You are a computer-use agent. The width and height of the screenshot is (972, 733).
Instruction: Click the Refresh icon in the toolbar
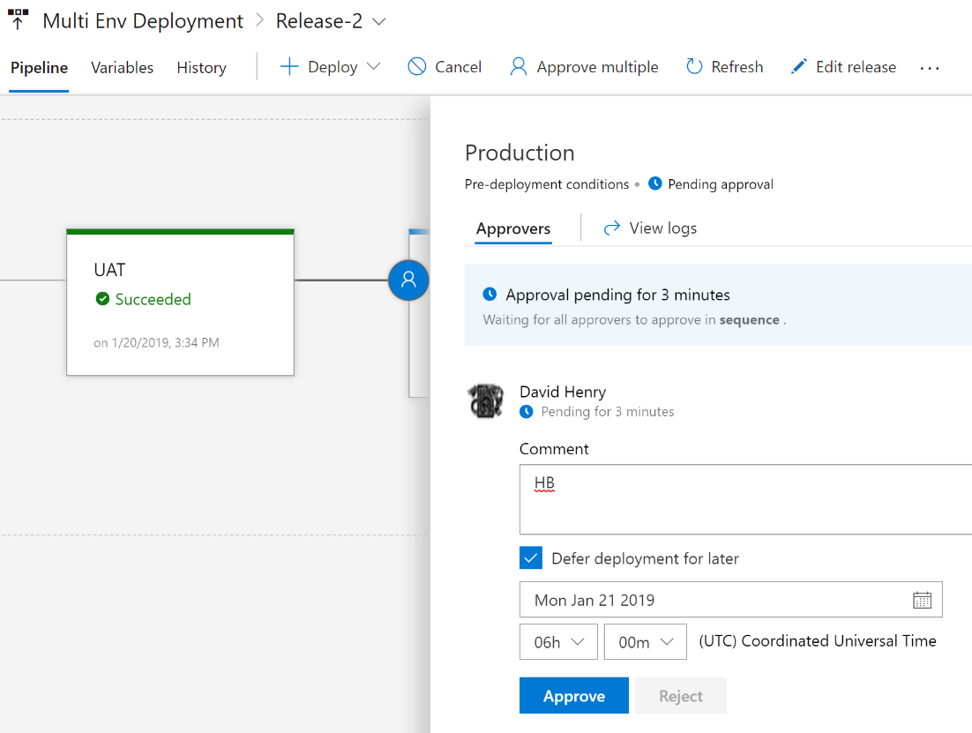[694, 67]
